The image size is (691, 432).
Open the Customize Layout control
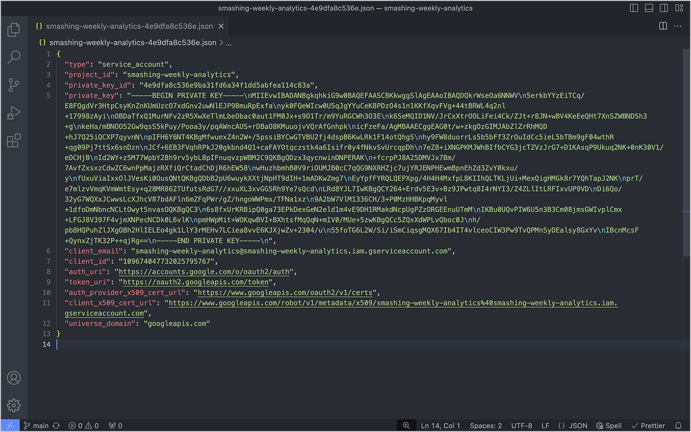(x=679, y=8)
